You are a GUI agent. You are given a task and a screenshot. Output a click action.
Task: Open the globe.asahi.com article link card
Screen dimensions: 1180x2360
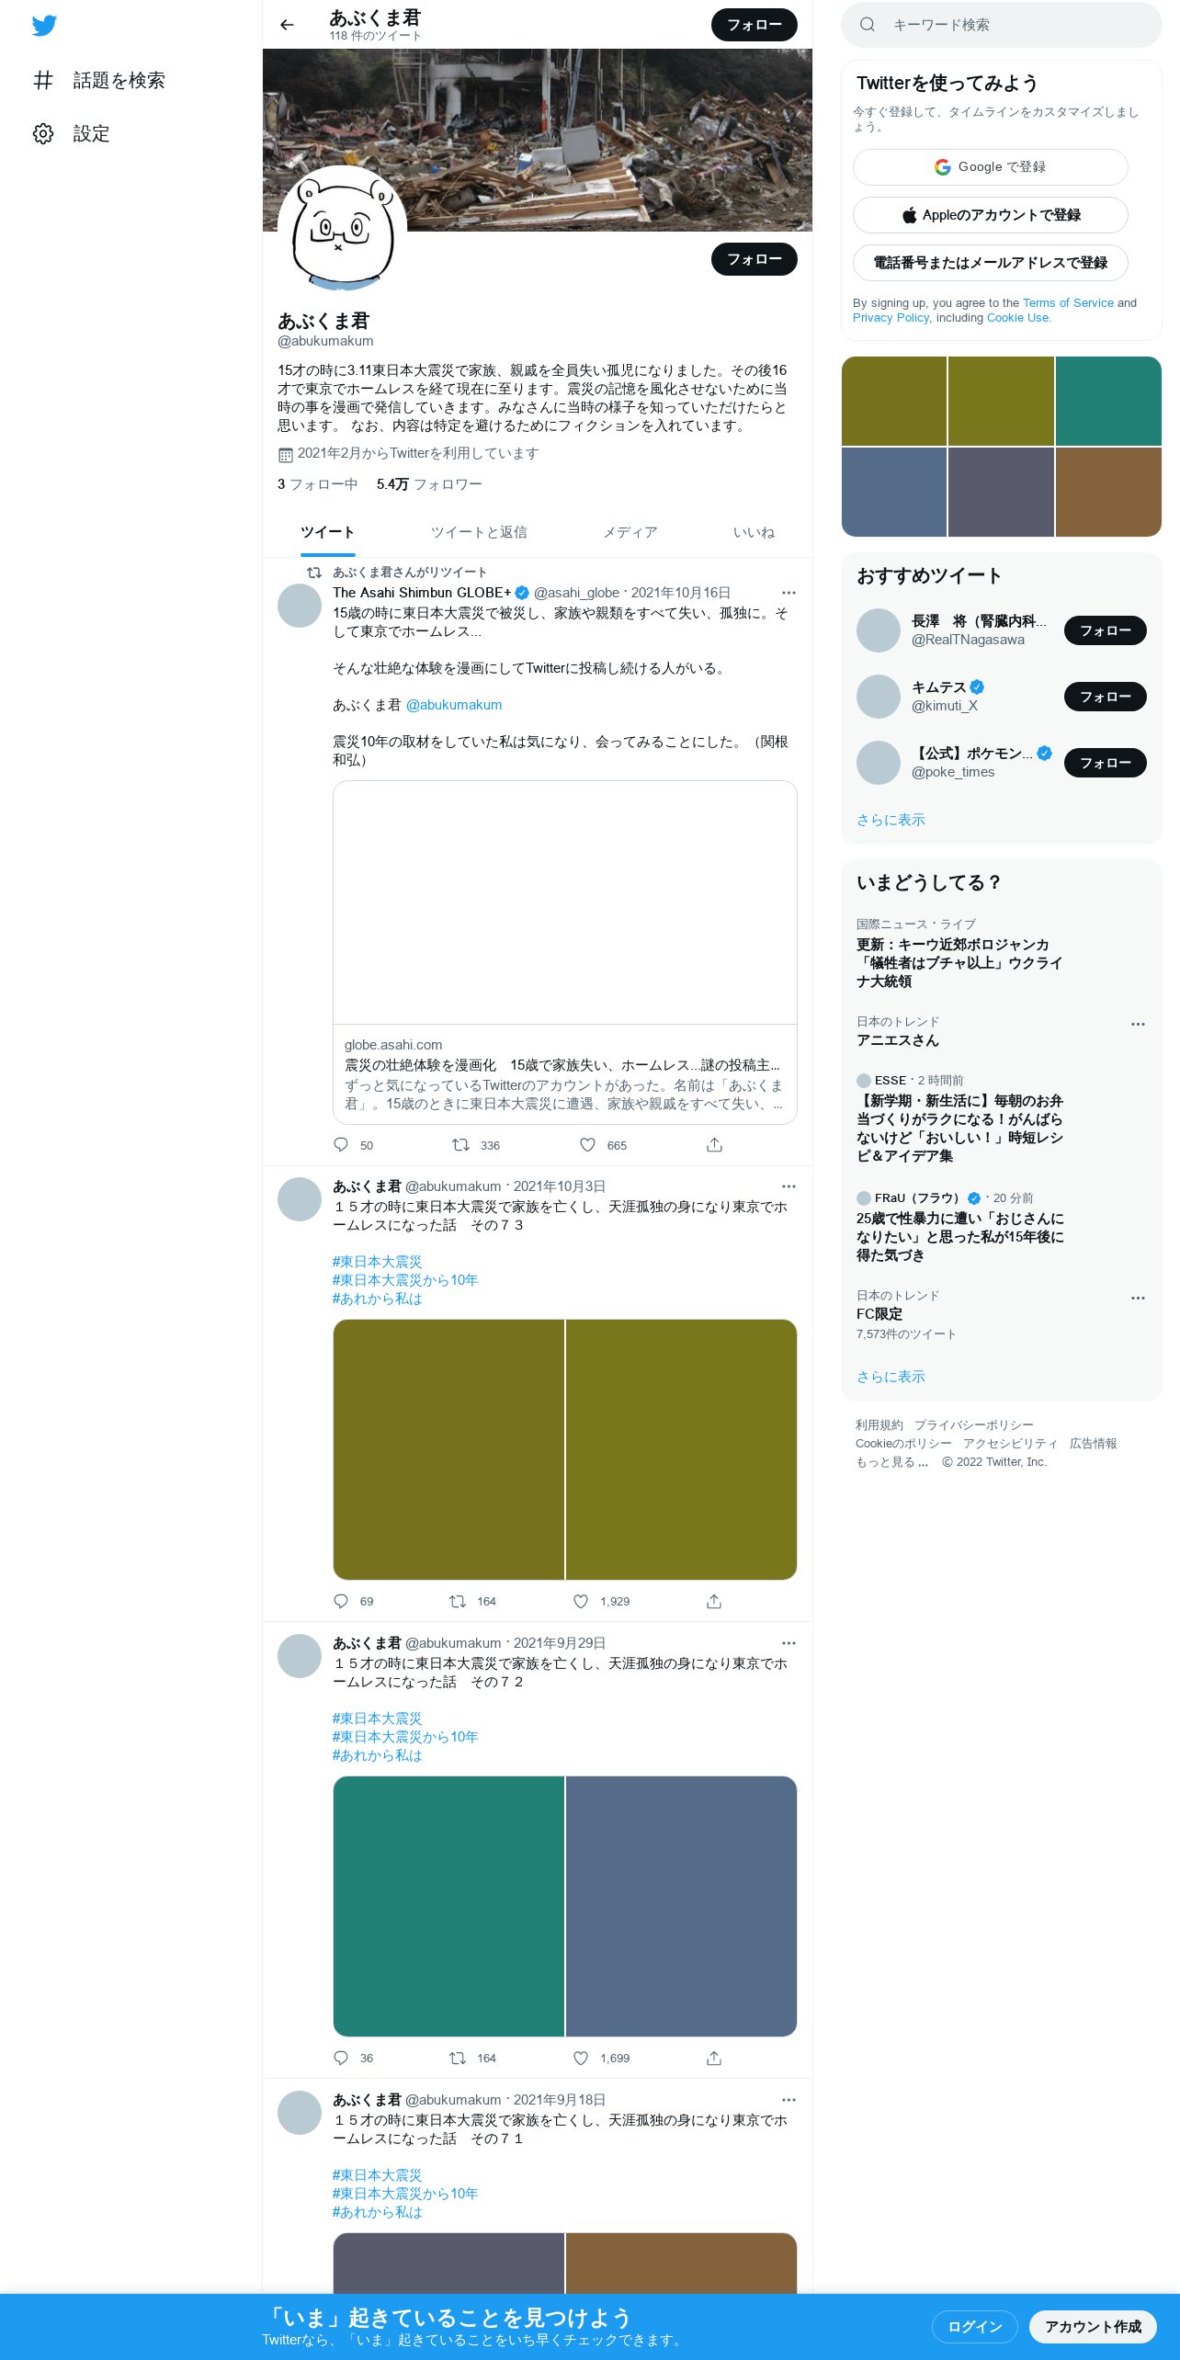(x=565, y=952)
